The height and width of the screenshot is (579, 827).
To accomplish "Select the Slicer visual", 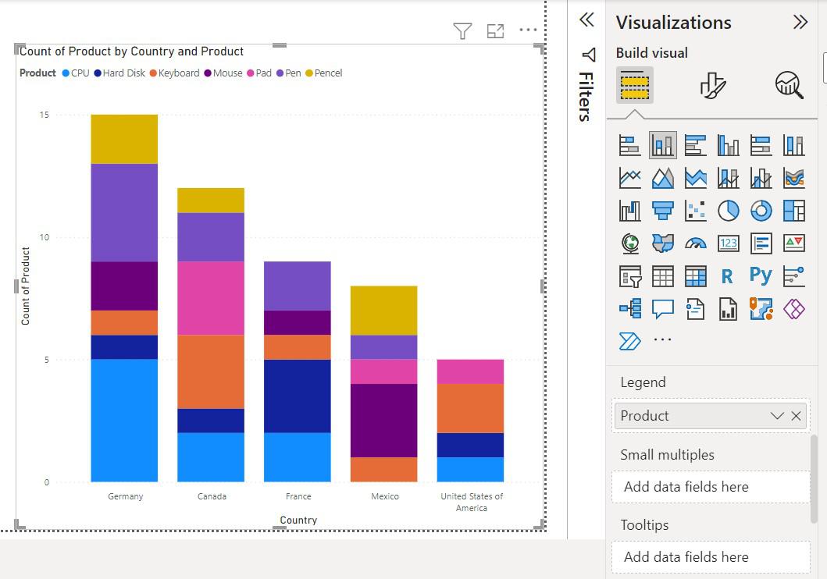I will [629, 276].
